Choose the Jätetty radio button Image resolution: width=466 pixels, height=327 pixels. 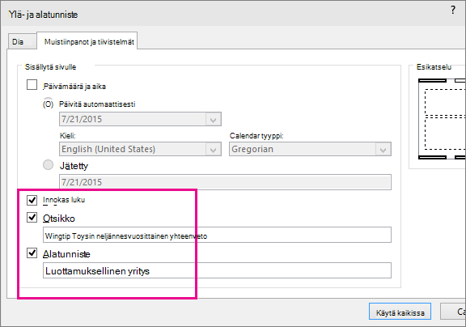[x=49, y=164]
